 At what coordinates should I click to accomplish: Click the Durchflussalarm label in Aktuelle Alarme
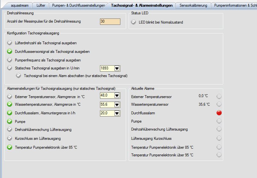click(143, 113)
